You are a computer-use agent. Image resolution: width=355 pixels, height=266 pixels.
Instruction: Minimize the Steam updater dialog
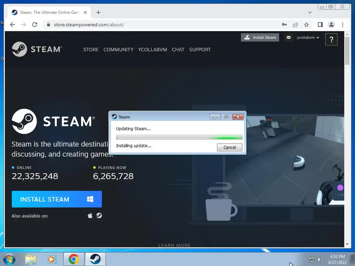215,117
